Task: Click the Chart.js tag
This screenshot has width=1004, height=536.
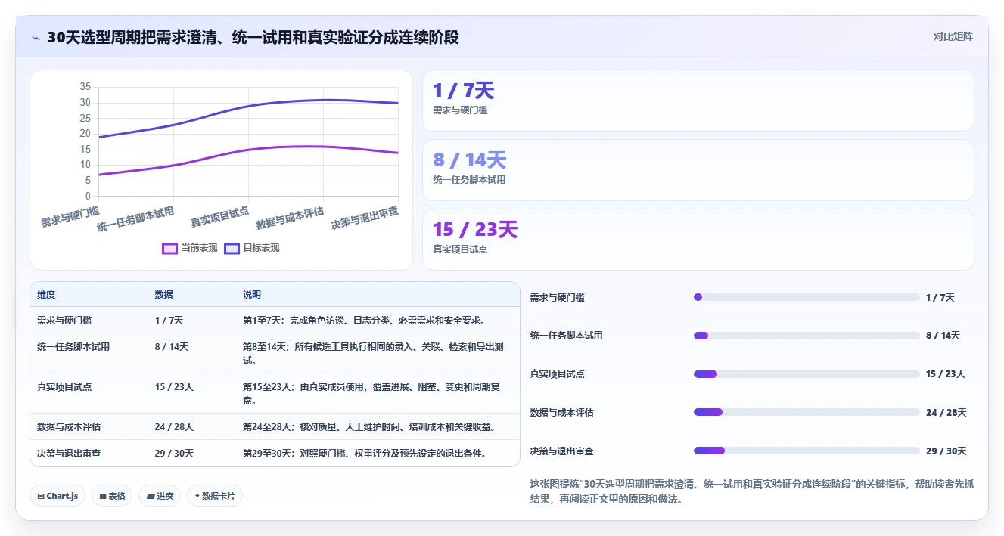Action: (x=58, y=496)
